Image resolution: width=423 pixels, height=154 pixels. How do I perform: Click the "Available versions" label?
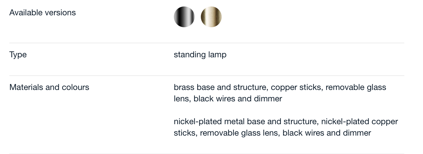coord(42,12)
